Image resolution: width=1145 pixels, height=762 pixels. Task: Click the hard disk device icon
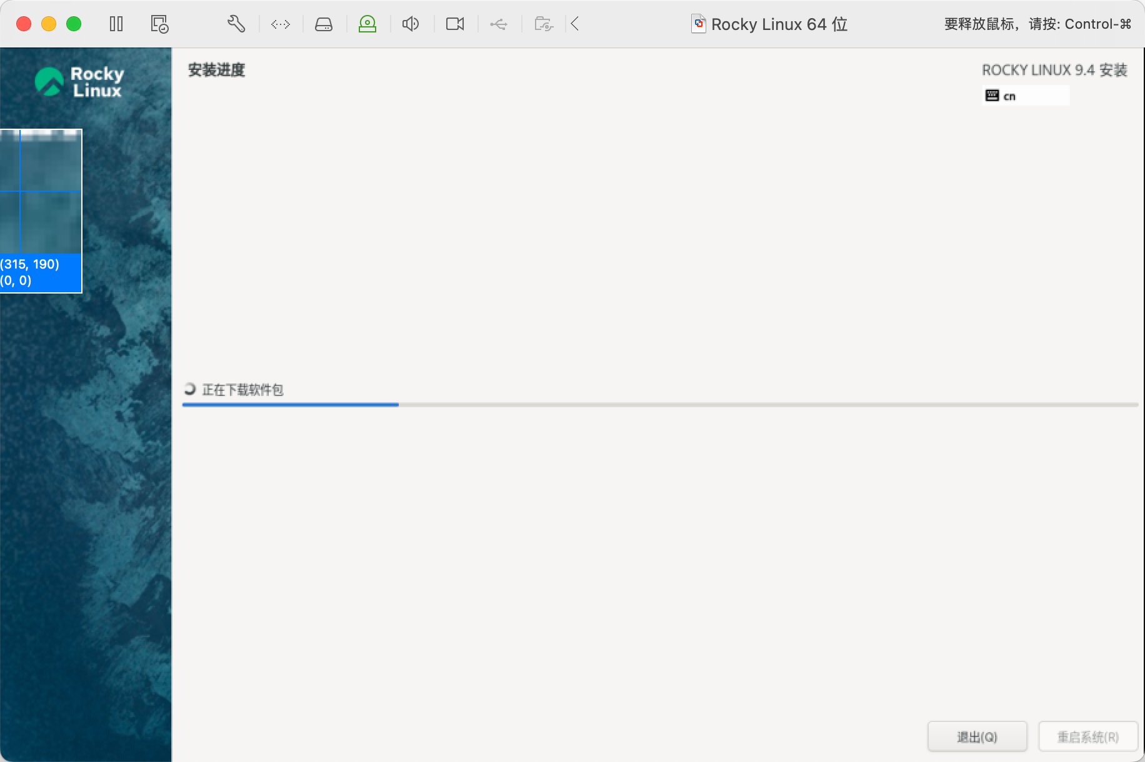(x=324, y=24)
